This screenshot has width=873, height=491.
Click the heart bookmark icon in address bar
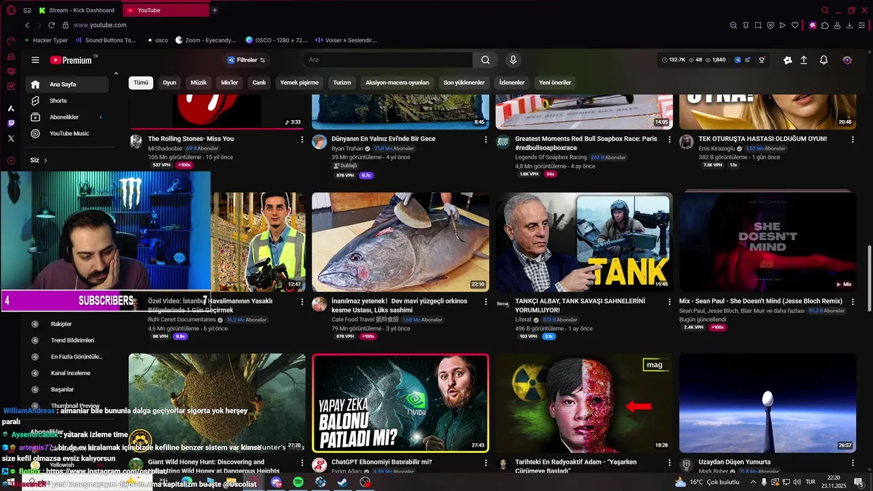click(795, 25)
